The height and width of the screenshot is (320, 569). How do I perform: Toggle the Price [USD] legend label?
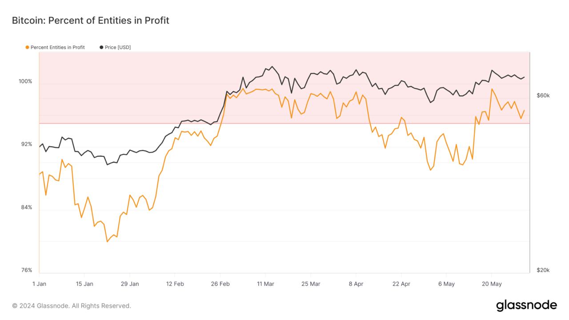coord(118,47)
